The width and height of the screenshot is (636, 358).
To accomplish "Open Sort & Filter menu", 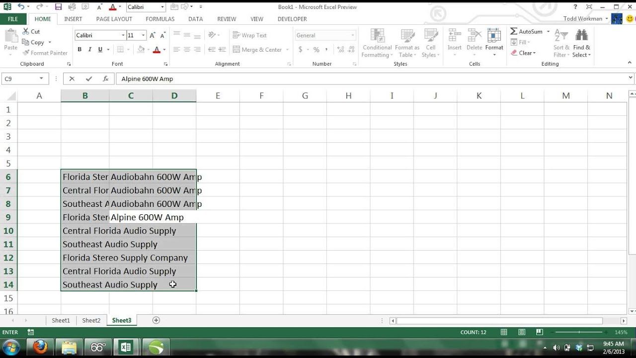I will point(561,43).
